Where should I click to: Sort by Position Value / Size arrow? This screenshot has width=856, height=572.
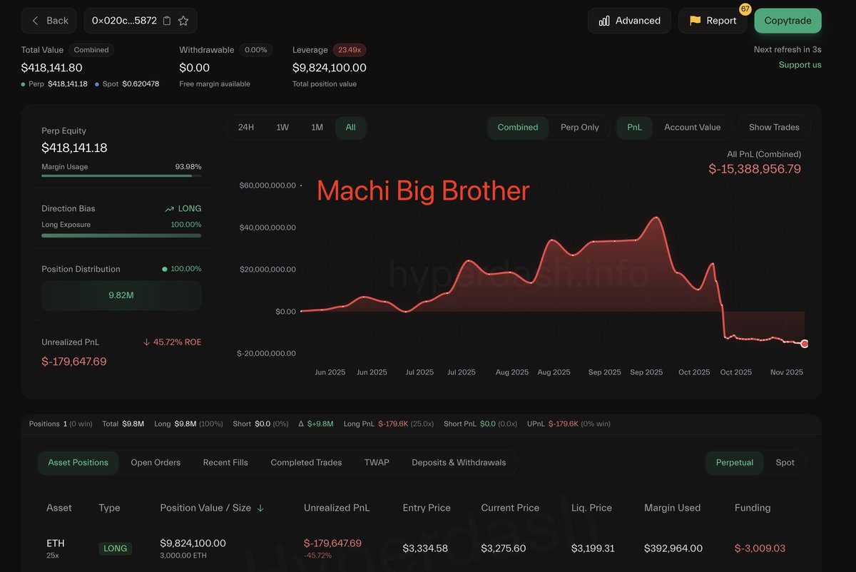(260, 508)
